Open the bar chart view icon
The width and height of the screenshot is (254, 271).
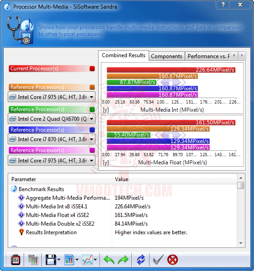click(69, 260)
